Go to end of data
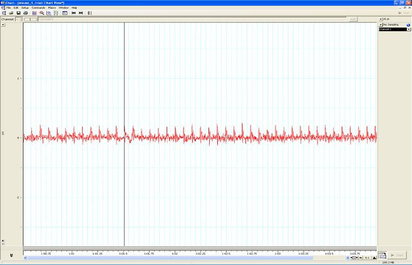 tap(81, 13)
